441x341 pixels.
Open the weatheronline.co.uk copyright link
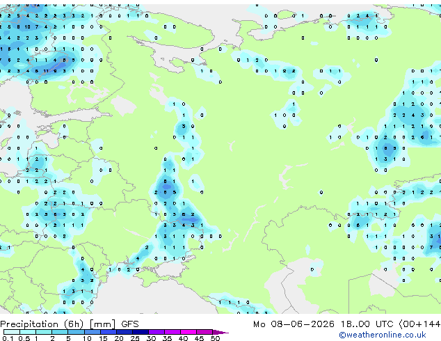tap(383, 335)
